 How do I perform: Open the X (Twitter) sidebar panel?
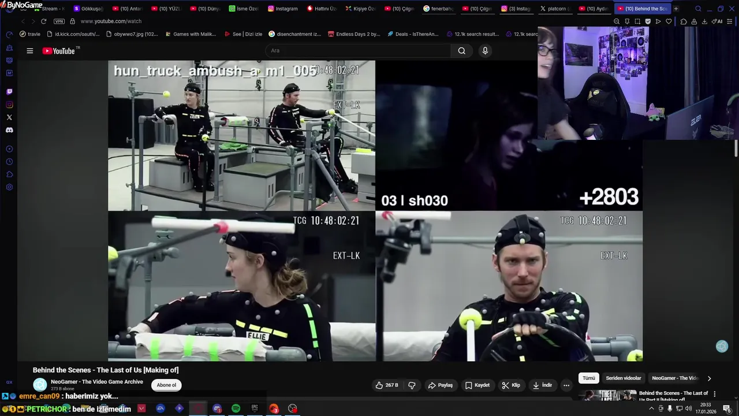[x=9, y=117]
